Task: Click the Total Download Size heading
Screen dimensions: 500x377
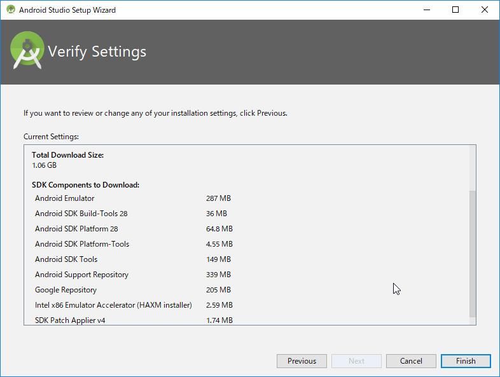Action: (x=67, y=155)
